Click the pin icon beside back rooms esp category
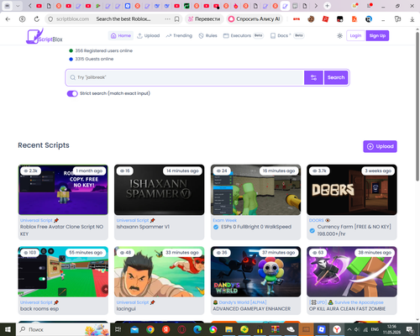This screenshot has width=420, height=336. pos(56,302)
